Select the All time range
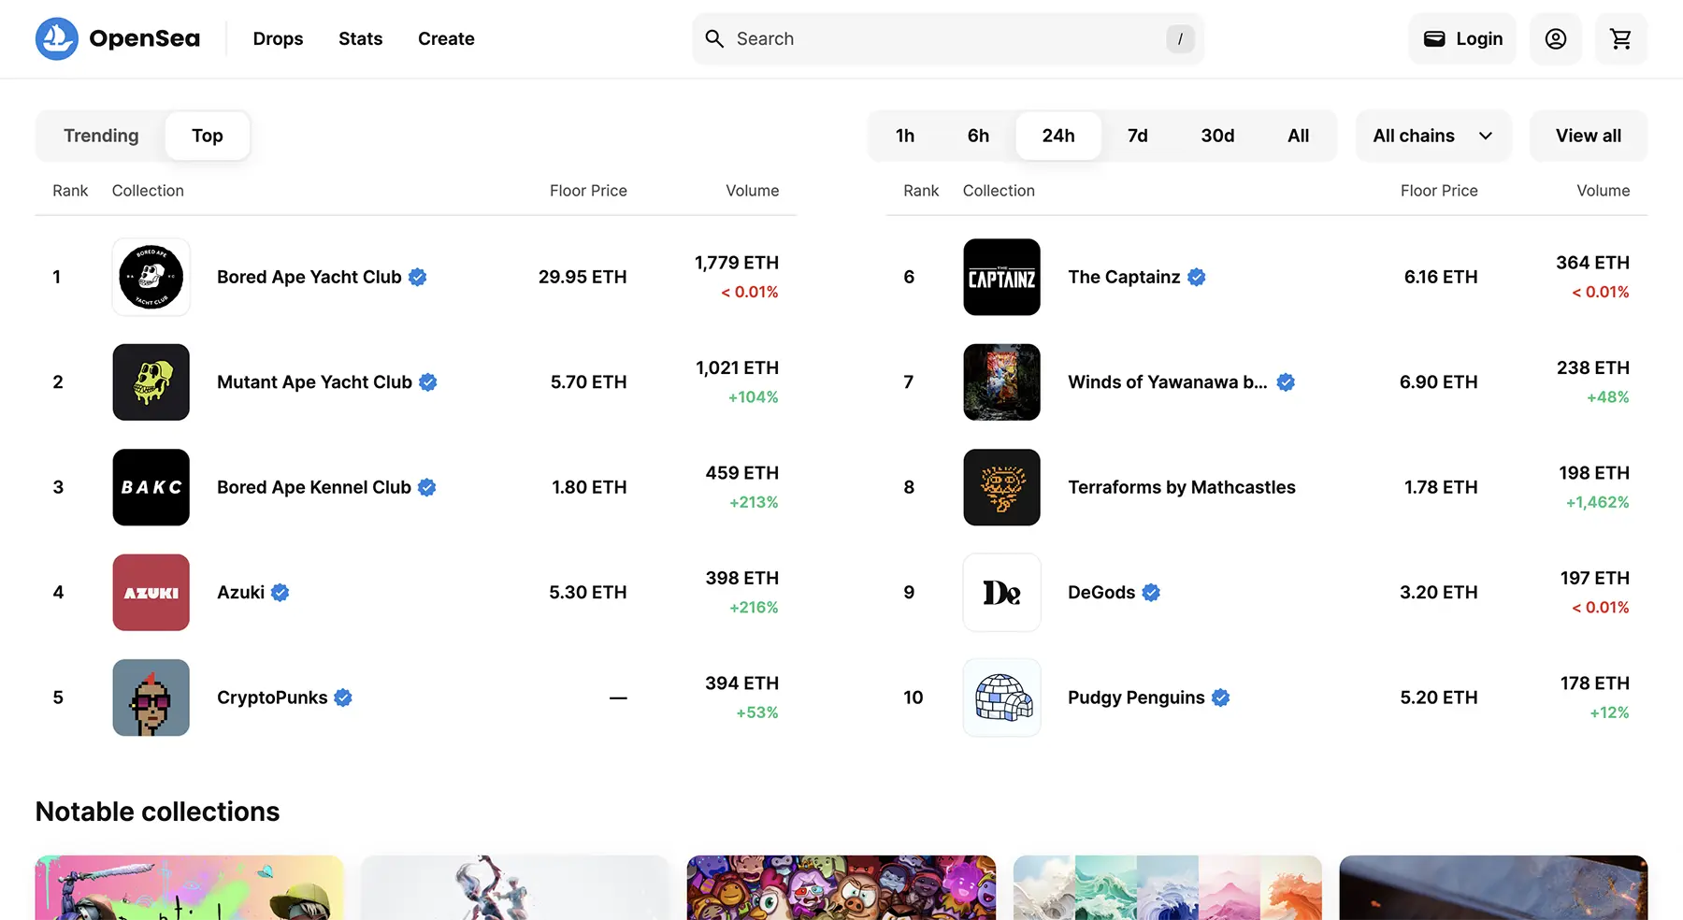The height and width of the screenshot is (920, 1683). click(x=1299, y=136)
